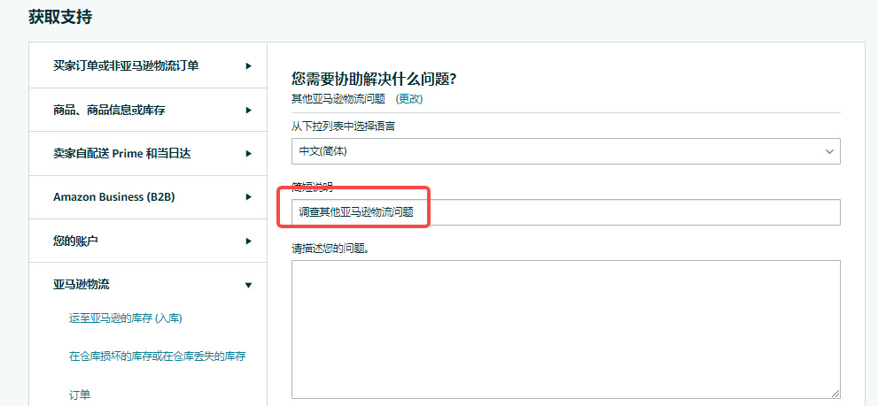
Task: Click the (更改) link
Action: [x=409, y=99]
